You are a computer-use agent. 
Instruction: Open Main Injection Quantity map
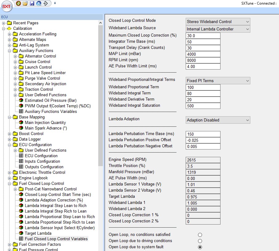[45, 122]
